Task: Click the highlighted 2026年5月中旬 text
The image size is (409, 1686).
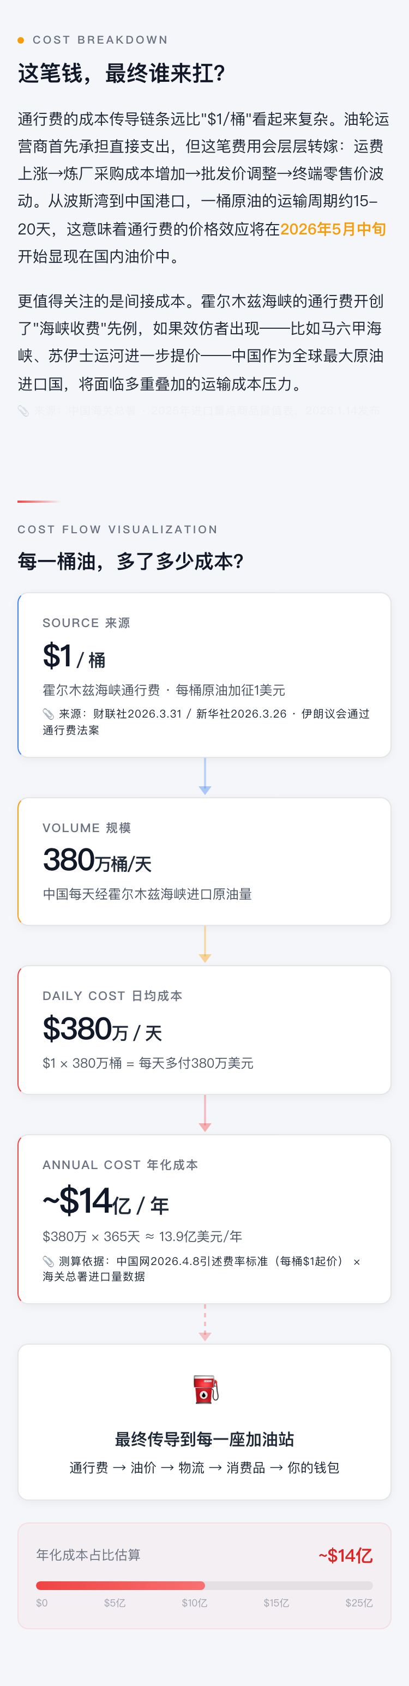Action: pos(333,229)
